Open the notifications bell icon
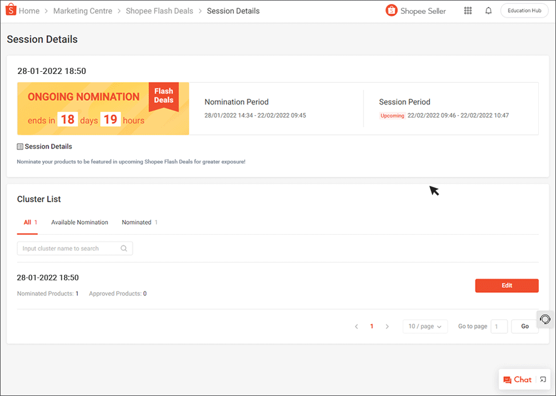Screen dimensions: 556x396 click(488, 10)
